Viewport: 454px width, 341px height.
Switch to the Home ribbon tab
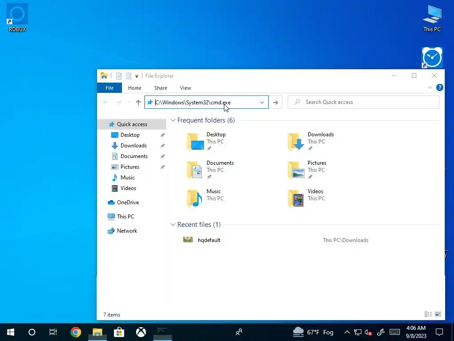click(135, 88)
